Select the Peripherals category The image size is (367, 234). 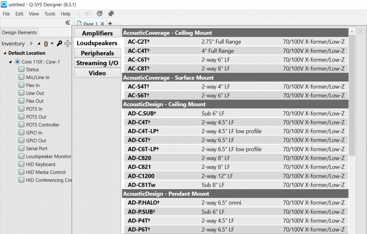(x=97, y=53)
